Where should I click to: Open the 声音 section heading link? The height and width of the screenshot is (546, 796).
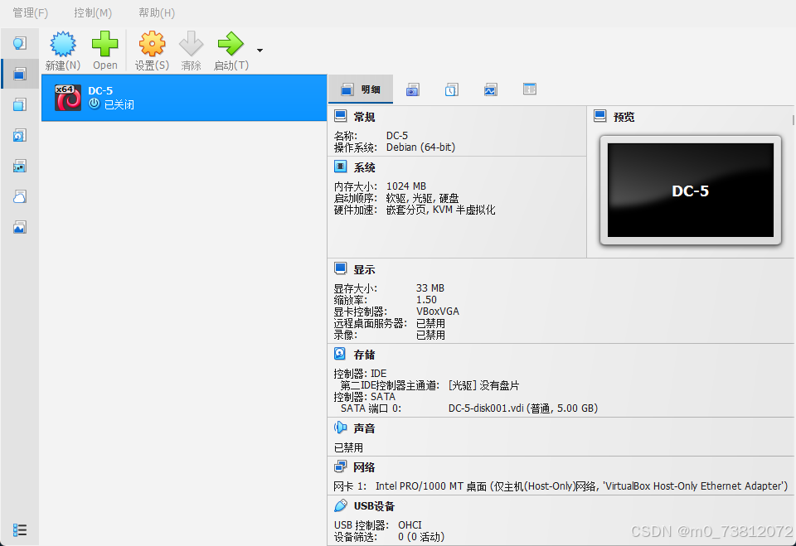[x=365, y=428]
